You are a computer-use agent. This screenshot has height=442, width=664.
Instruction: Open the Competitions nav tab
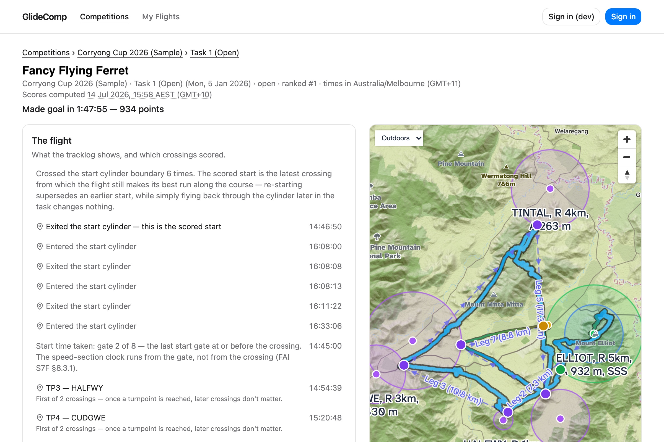point(104,17)
